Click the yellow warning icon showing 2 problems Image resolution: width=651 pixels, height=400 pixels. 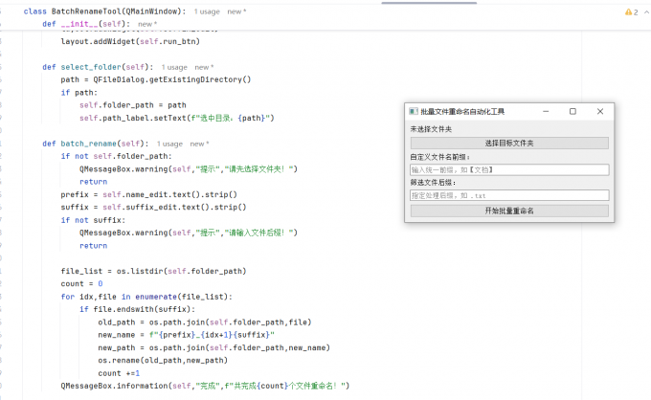point(631,12)
